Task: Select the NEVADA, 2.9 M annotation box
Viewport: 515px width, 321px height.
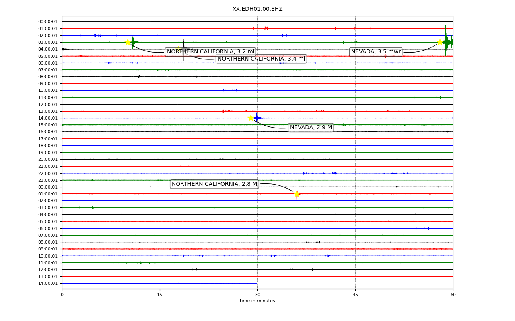Action: coord(311,128)
